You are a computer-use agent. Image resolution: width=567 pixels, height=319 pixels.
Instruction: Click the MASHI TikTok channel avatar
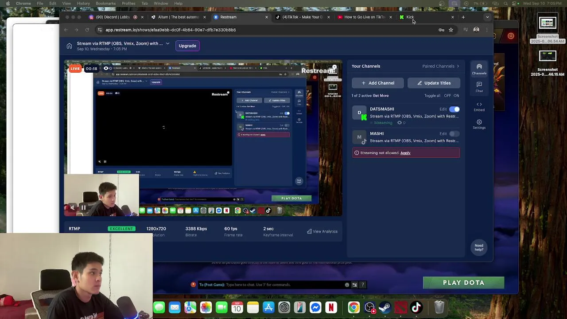pyautogui.click(x=359, y=137)
